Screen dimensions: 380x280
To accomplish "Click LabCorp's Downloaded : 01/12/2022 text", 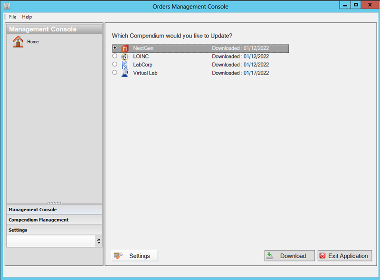I will [240, 65].
